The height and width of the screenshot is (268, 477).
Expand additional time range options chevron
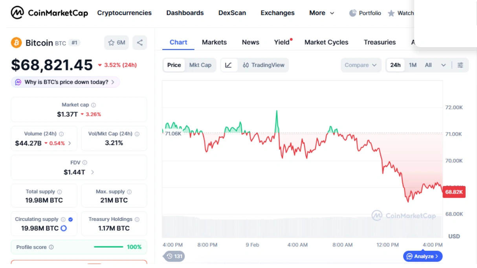coord(444,65)
